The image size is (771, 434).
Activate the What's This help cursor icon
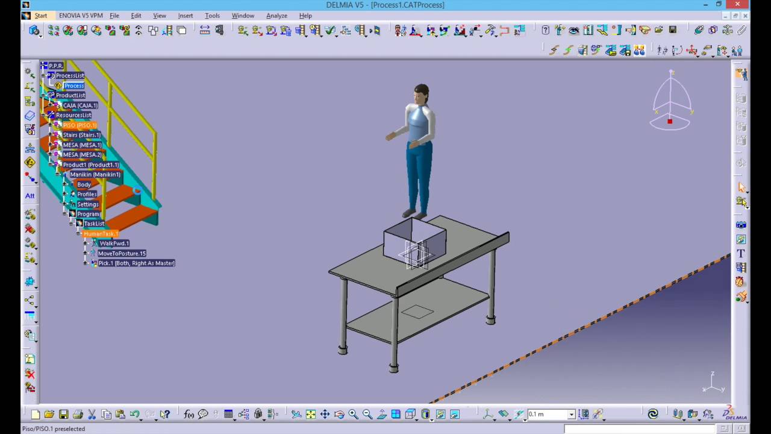pyautogui.click(x=165, y=414)
